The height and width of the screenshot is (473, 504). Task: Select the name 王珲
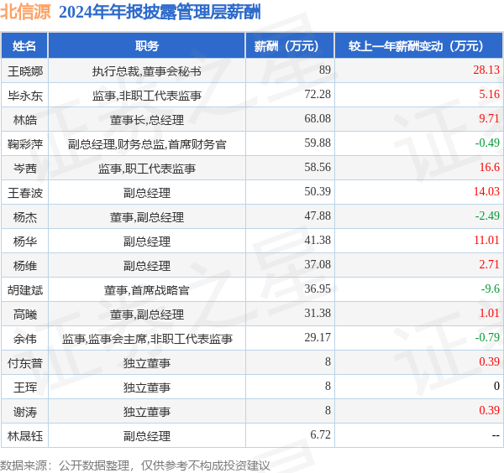point(24,387)
